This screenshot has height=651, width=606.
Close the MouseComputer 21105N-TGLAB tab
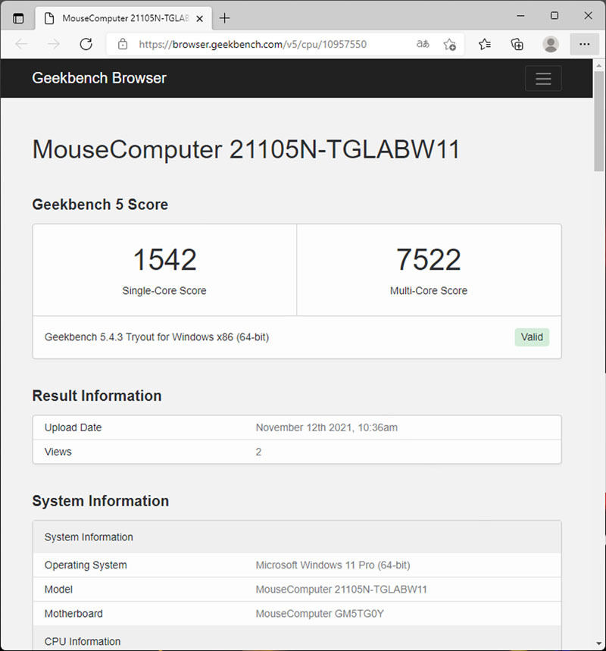(x=200, y=19)
